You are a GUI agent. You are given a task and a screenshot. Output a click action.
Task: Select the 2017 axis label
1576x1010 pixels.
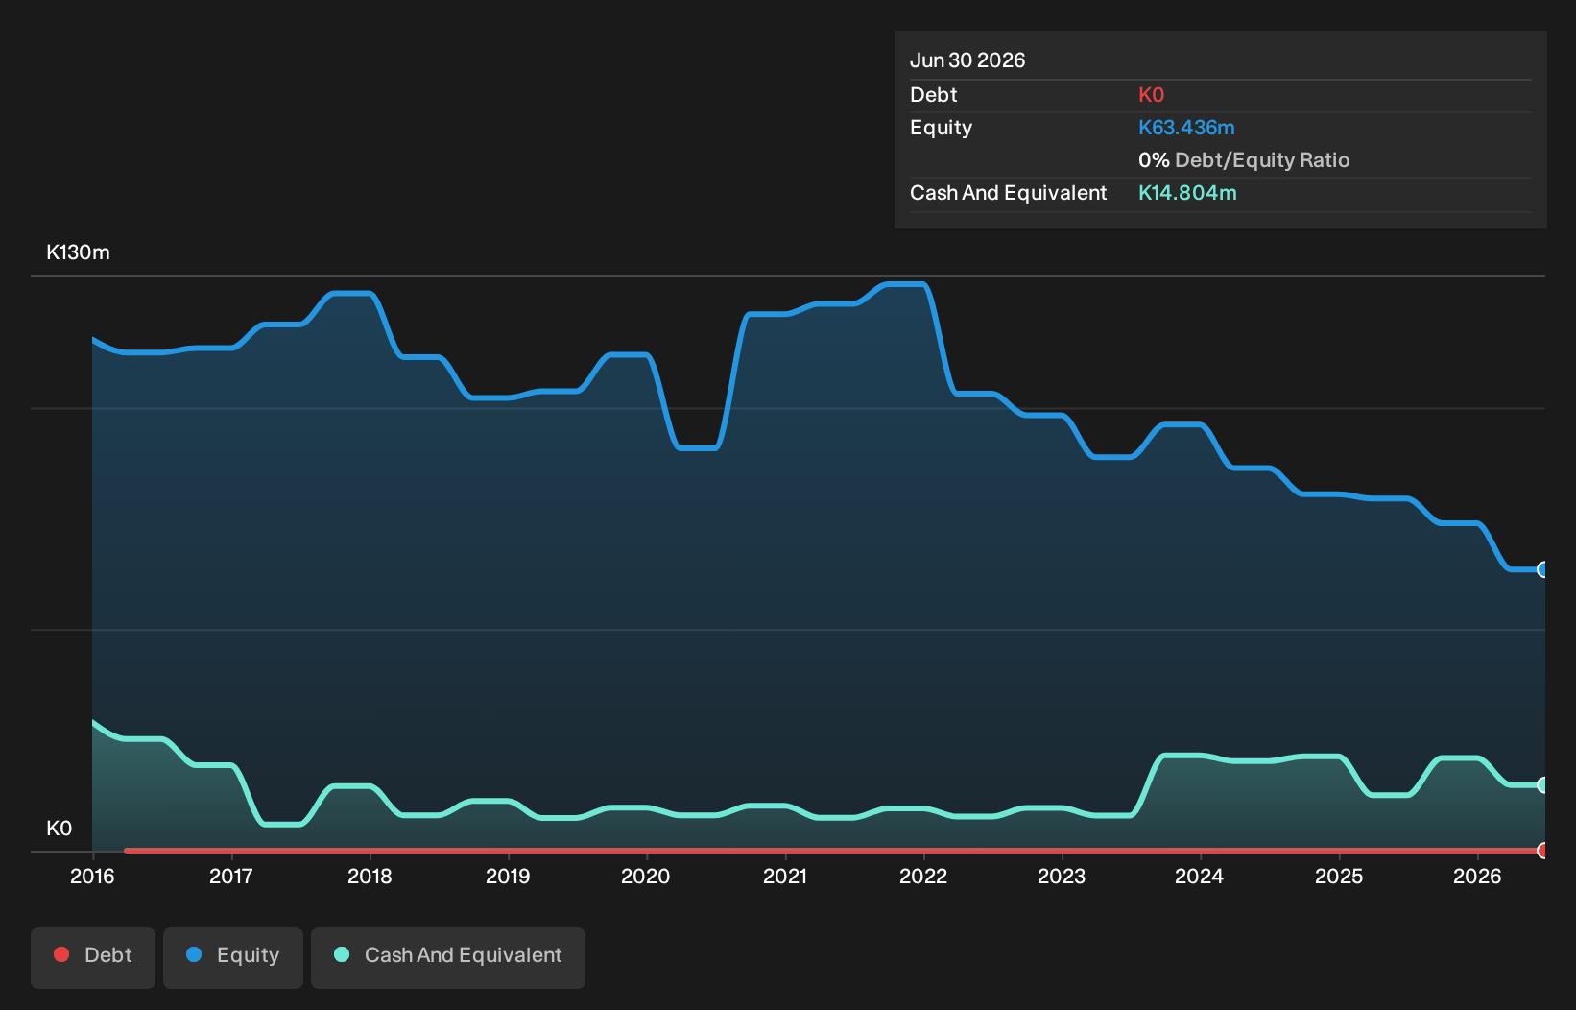[230, 876]
